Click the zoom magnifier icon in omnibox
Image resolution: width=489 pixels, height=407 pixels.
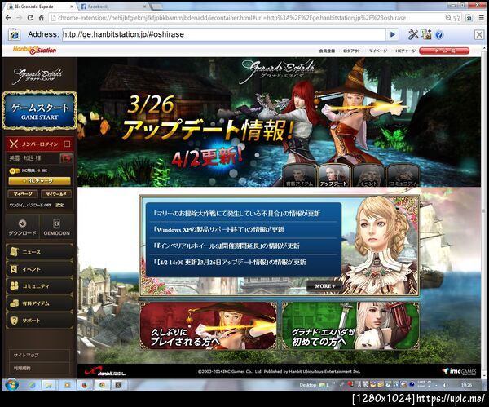(x=448, y=18)
